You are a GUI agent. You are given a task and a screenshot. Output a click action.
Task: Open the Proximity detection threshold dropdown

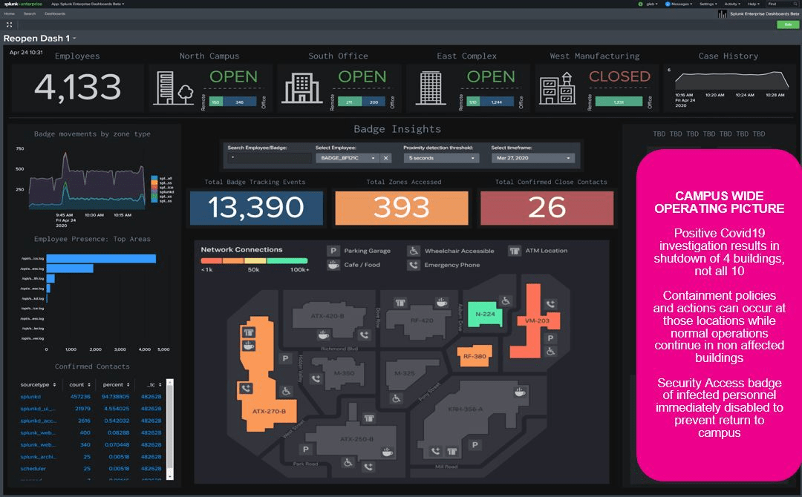tap(440, 157)
